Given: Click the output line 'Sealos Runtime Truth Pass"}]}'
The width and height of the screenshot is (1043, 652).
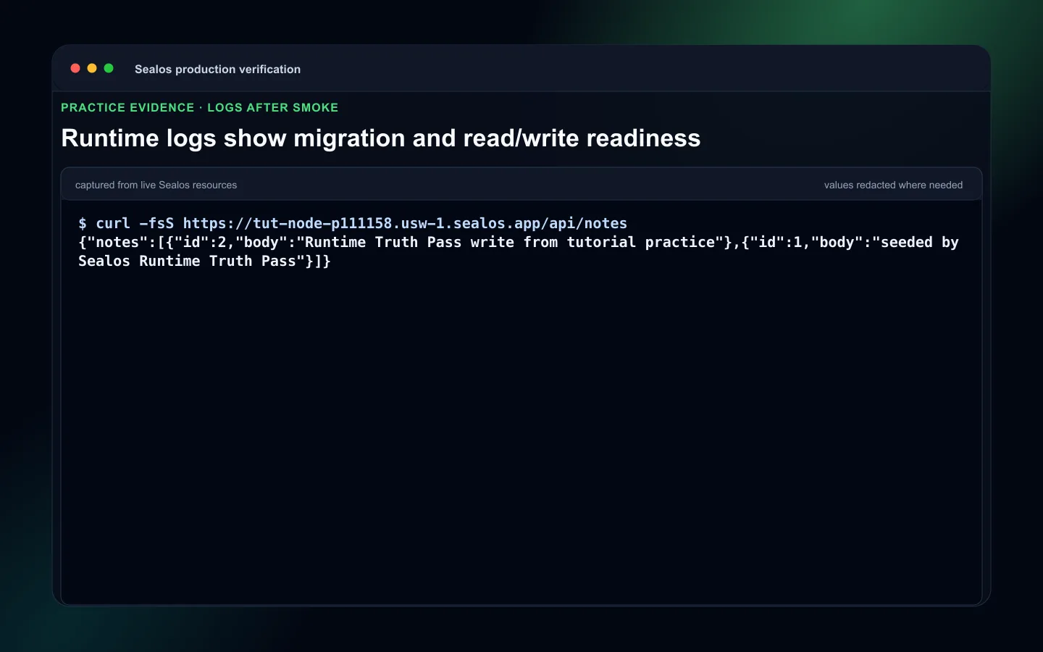Looking at the screenshot, I should 204,261.
